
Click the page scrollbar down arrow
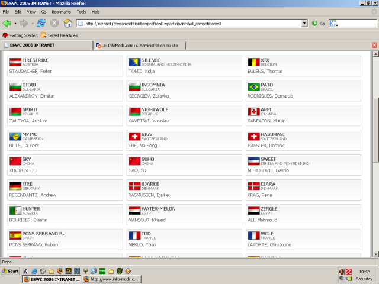point(375,254)
